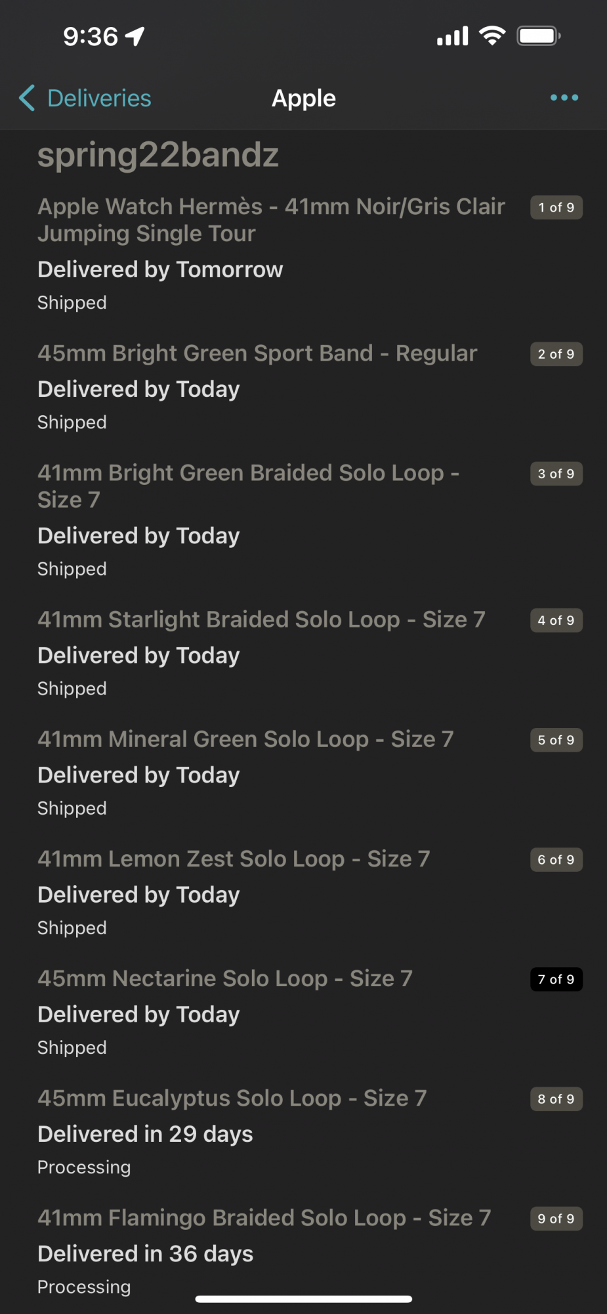Tap the spring22bandz order heading
607x1314 pixels.
[x=158, y=156]
